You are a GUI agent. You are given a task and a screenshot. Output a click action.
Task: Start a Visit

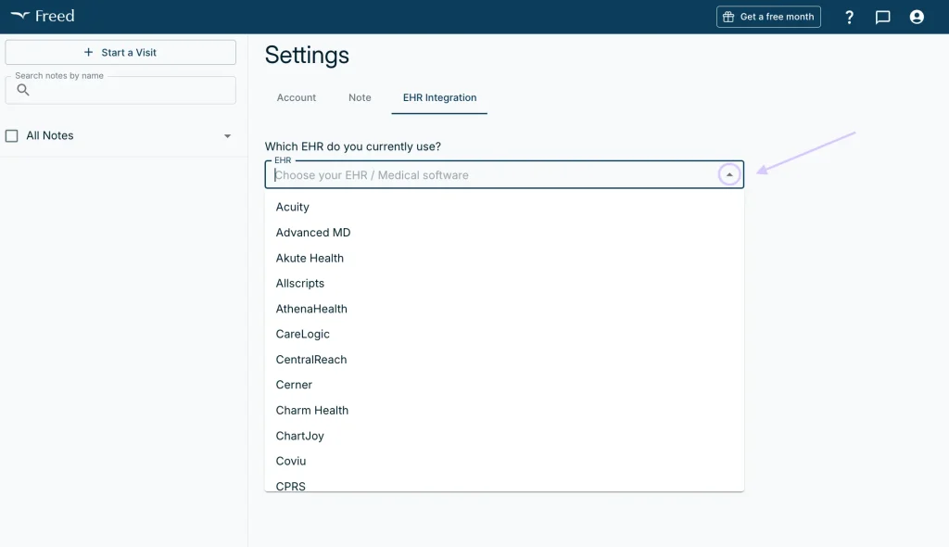120,53
